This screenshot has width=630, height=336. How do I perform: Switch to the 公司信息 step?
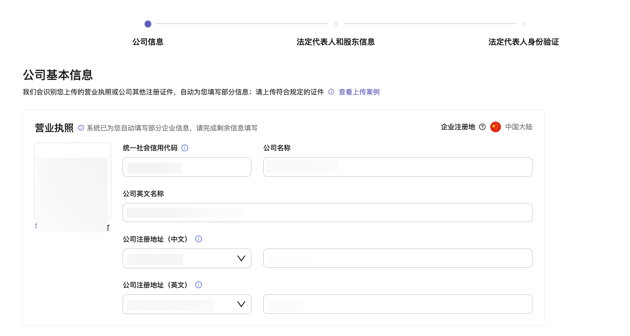(148, 42)
